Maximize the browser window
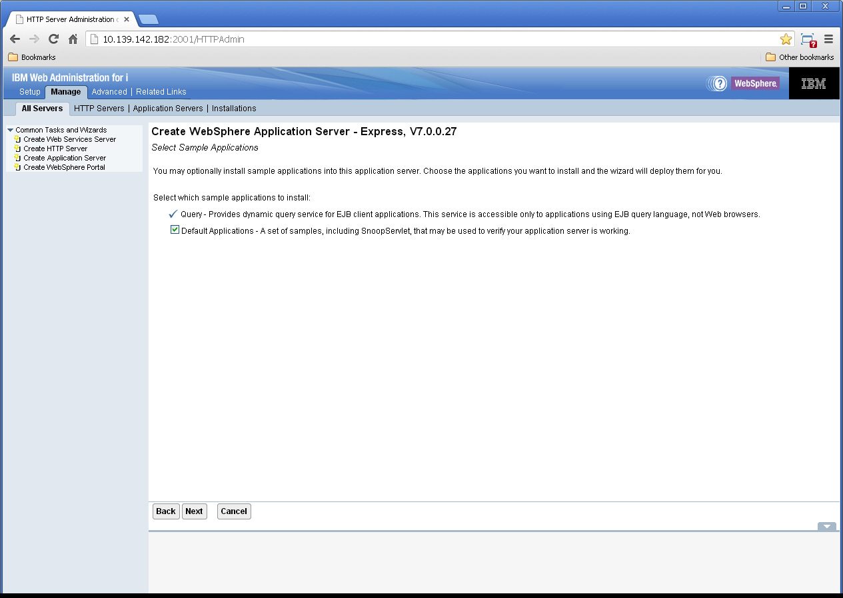This screenshot has width=843, height=598. pyautogui.click(x=803, y=6)
